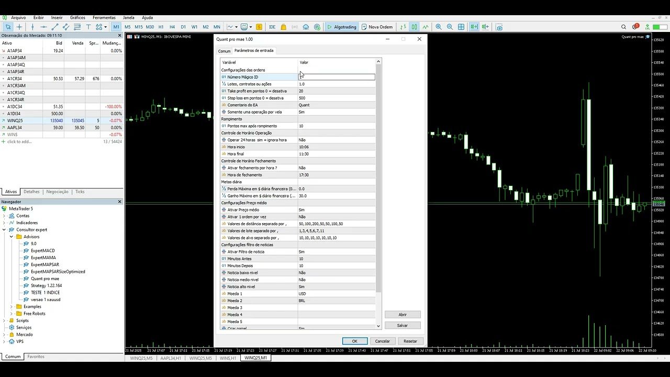Zoom in on the chart
This screenshot has height=377, width=670.
point(439,27)
